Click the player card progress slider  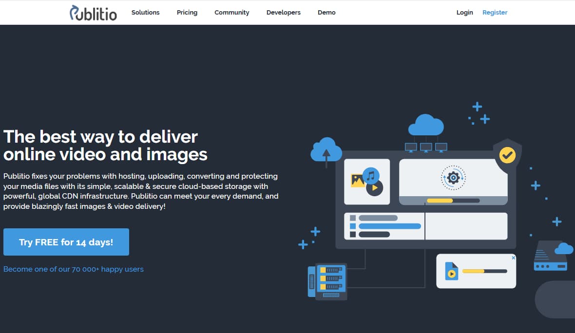pos(484,271)
